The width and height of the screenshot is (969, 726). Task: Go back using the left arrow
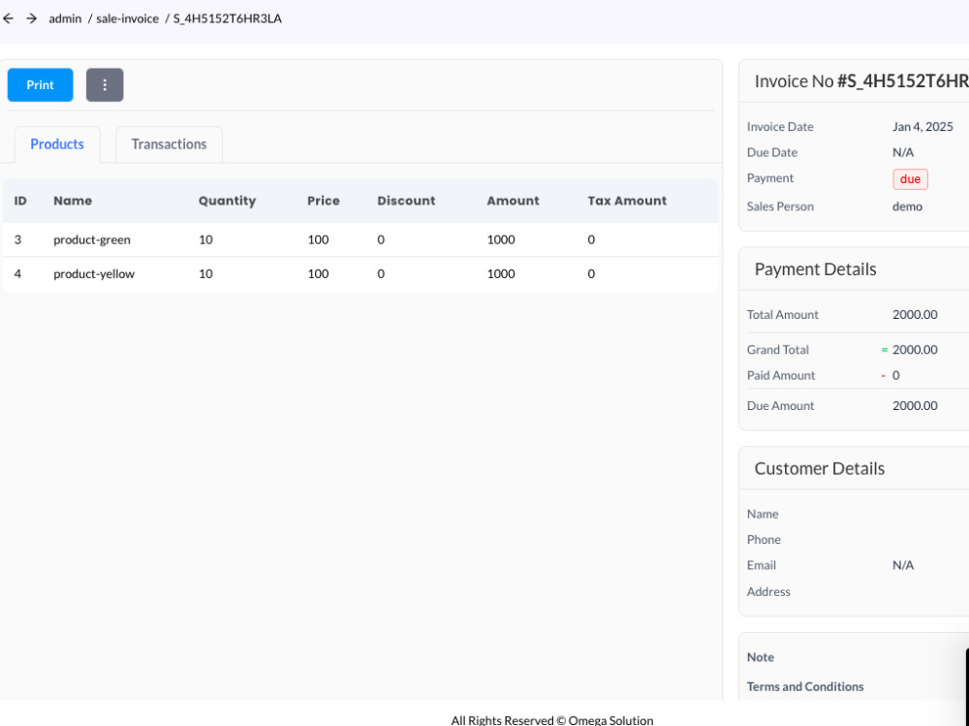(x=8, y=18)
